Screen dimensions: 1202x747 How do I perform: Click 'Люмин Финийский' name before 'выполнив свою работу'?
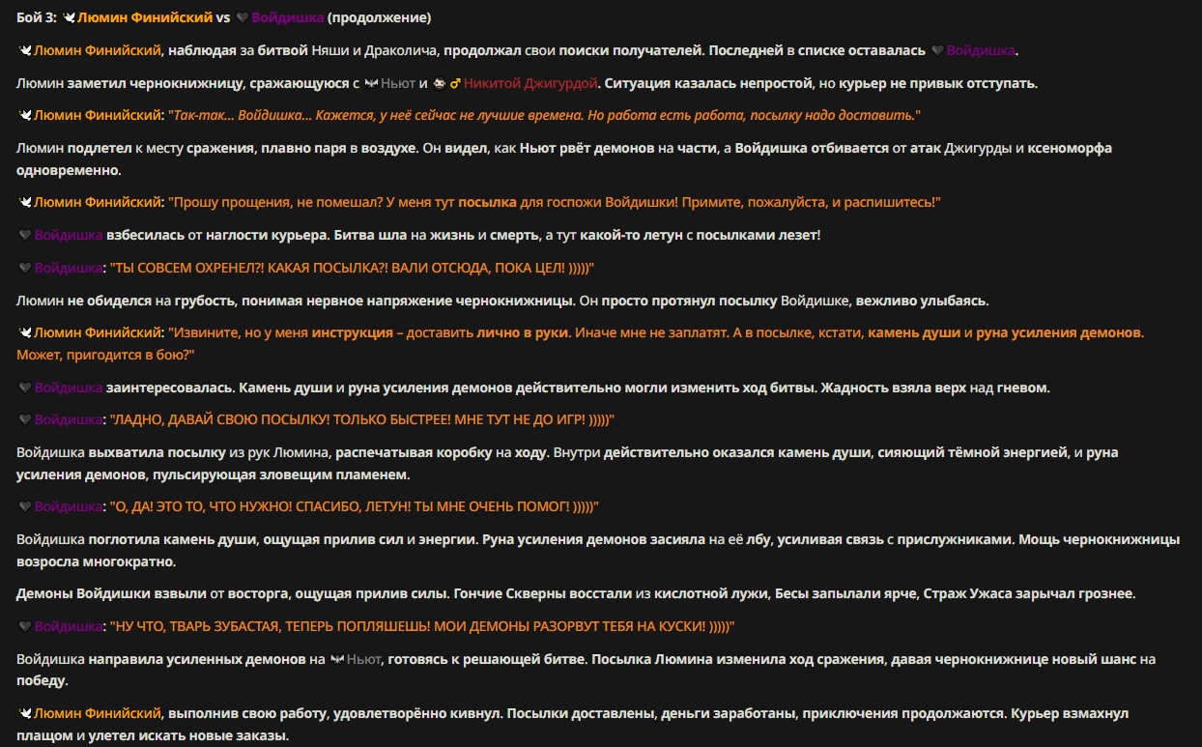pyautogui.click(x=97, y=713)
